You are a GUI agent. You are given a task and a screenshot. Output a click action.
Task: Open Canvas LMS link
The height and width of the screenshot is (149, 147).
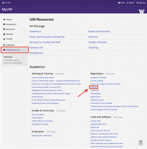96,121
